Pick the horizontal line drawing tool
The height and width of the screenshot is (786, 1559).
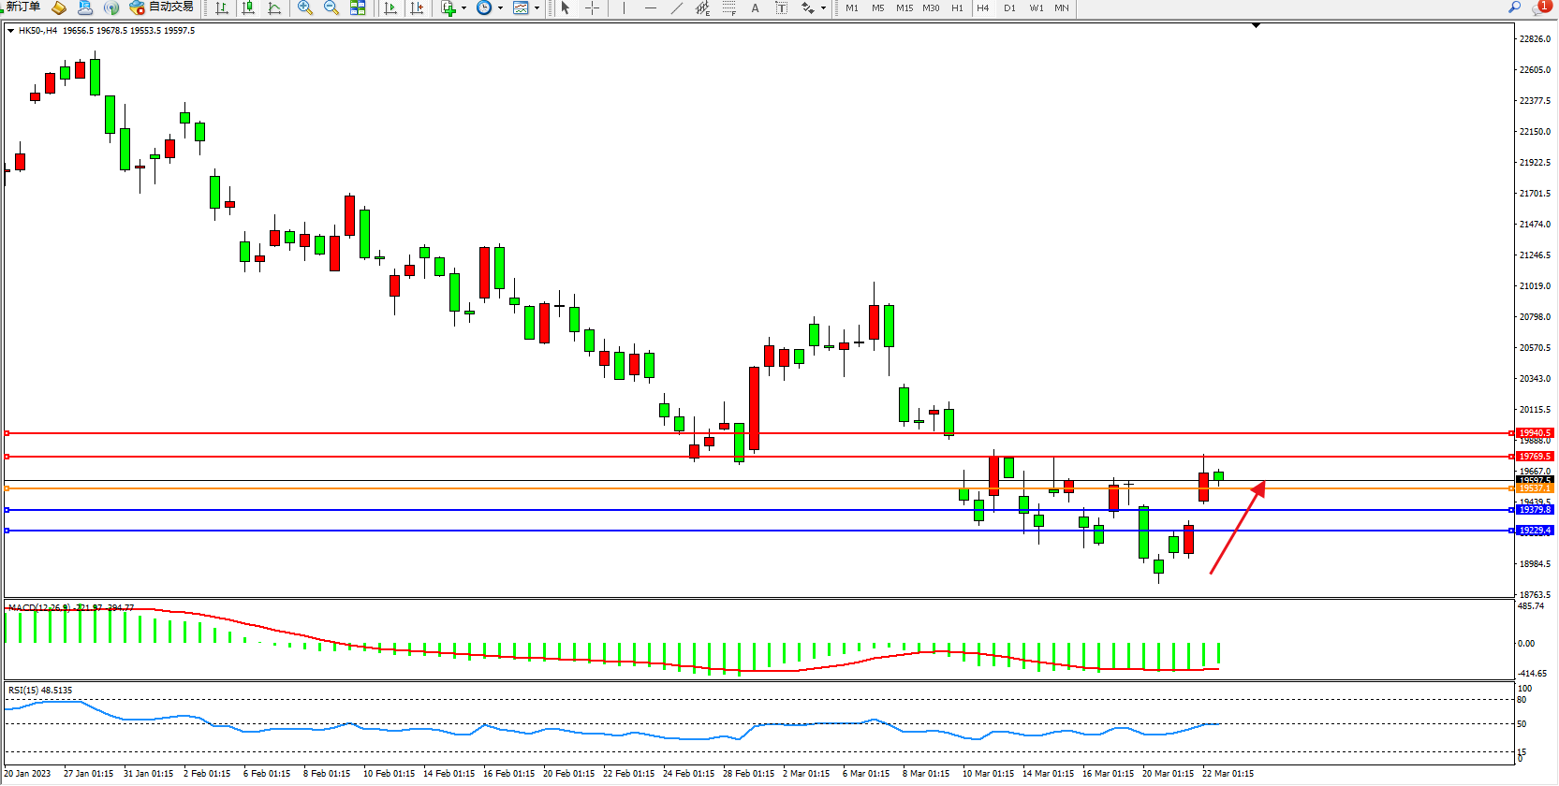click(650, 7)
